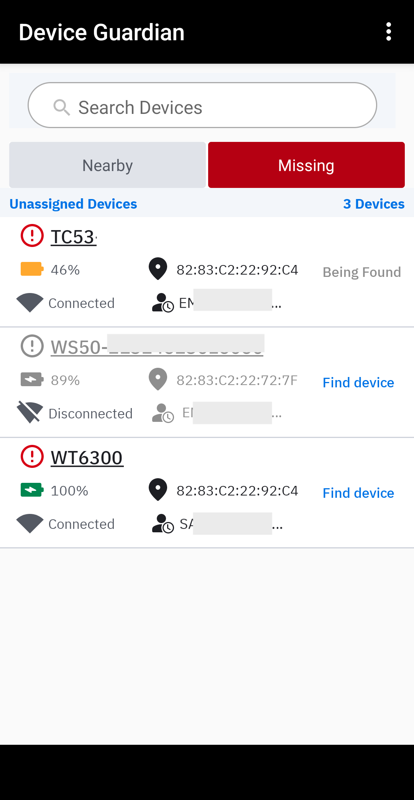Select the Missing tab
Viewport: 414px width, 800px height.
(x=306, y=165)
